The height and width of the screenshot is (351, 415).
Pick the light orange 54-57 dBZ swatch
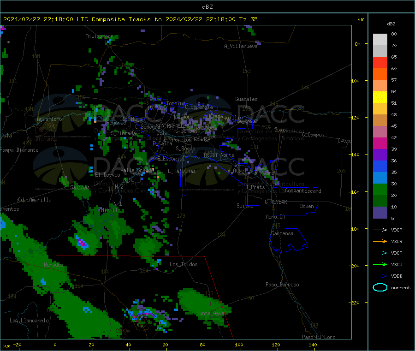tap(380, 86)
